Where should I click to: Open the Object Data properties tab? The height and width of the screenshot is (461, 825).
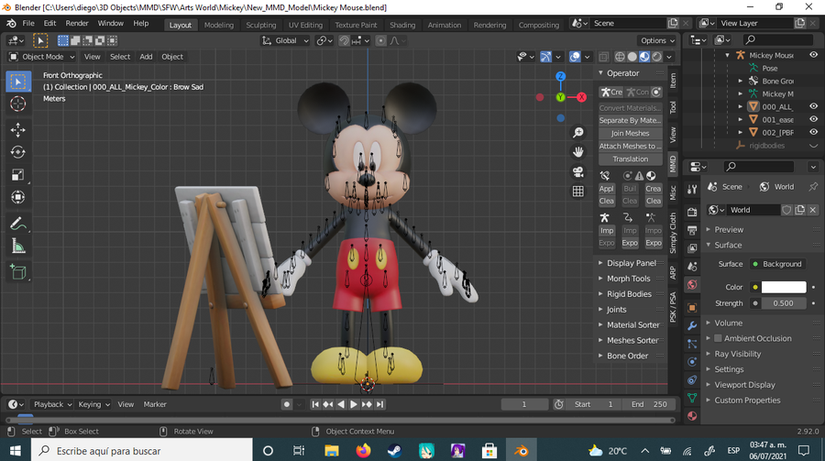692,398
